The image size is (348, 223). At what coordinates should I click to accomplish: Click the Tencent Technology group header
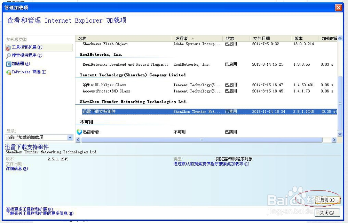133,75
